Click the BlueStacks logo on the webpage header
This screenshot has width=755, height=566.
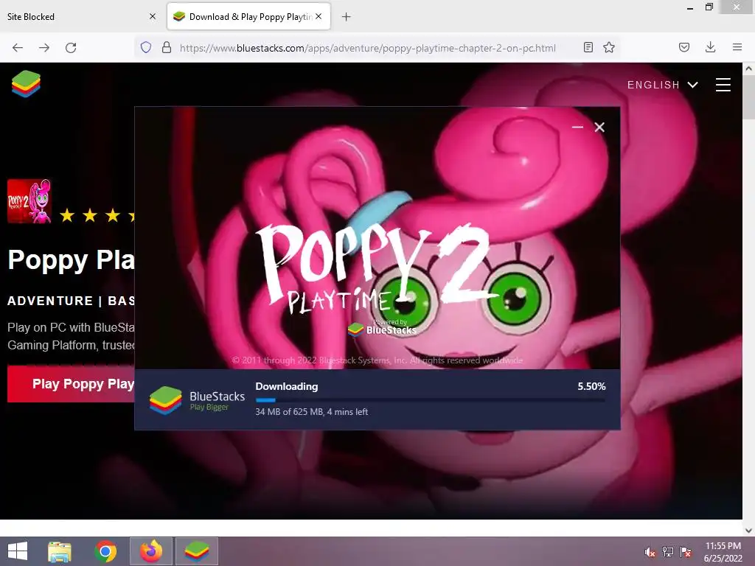click(26, 84)
